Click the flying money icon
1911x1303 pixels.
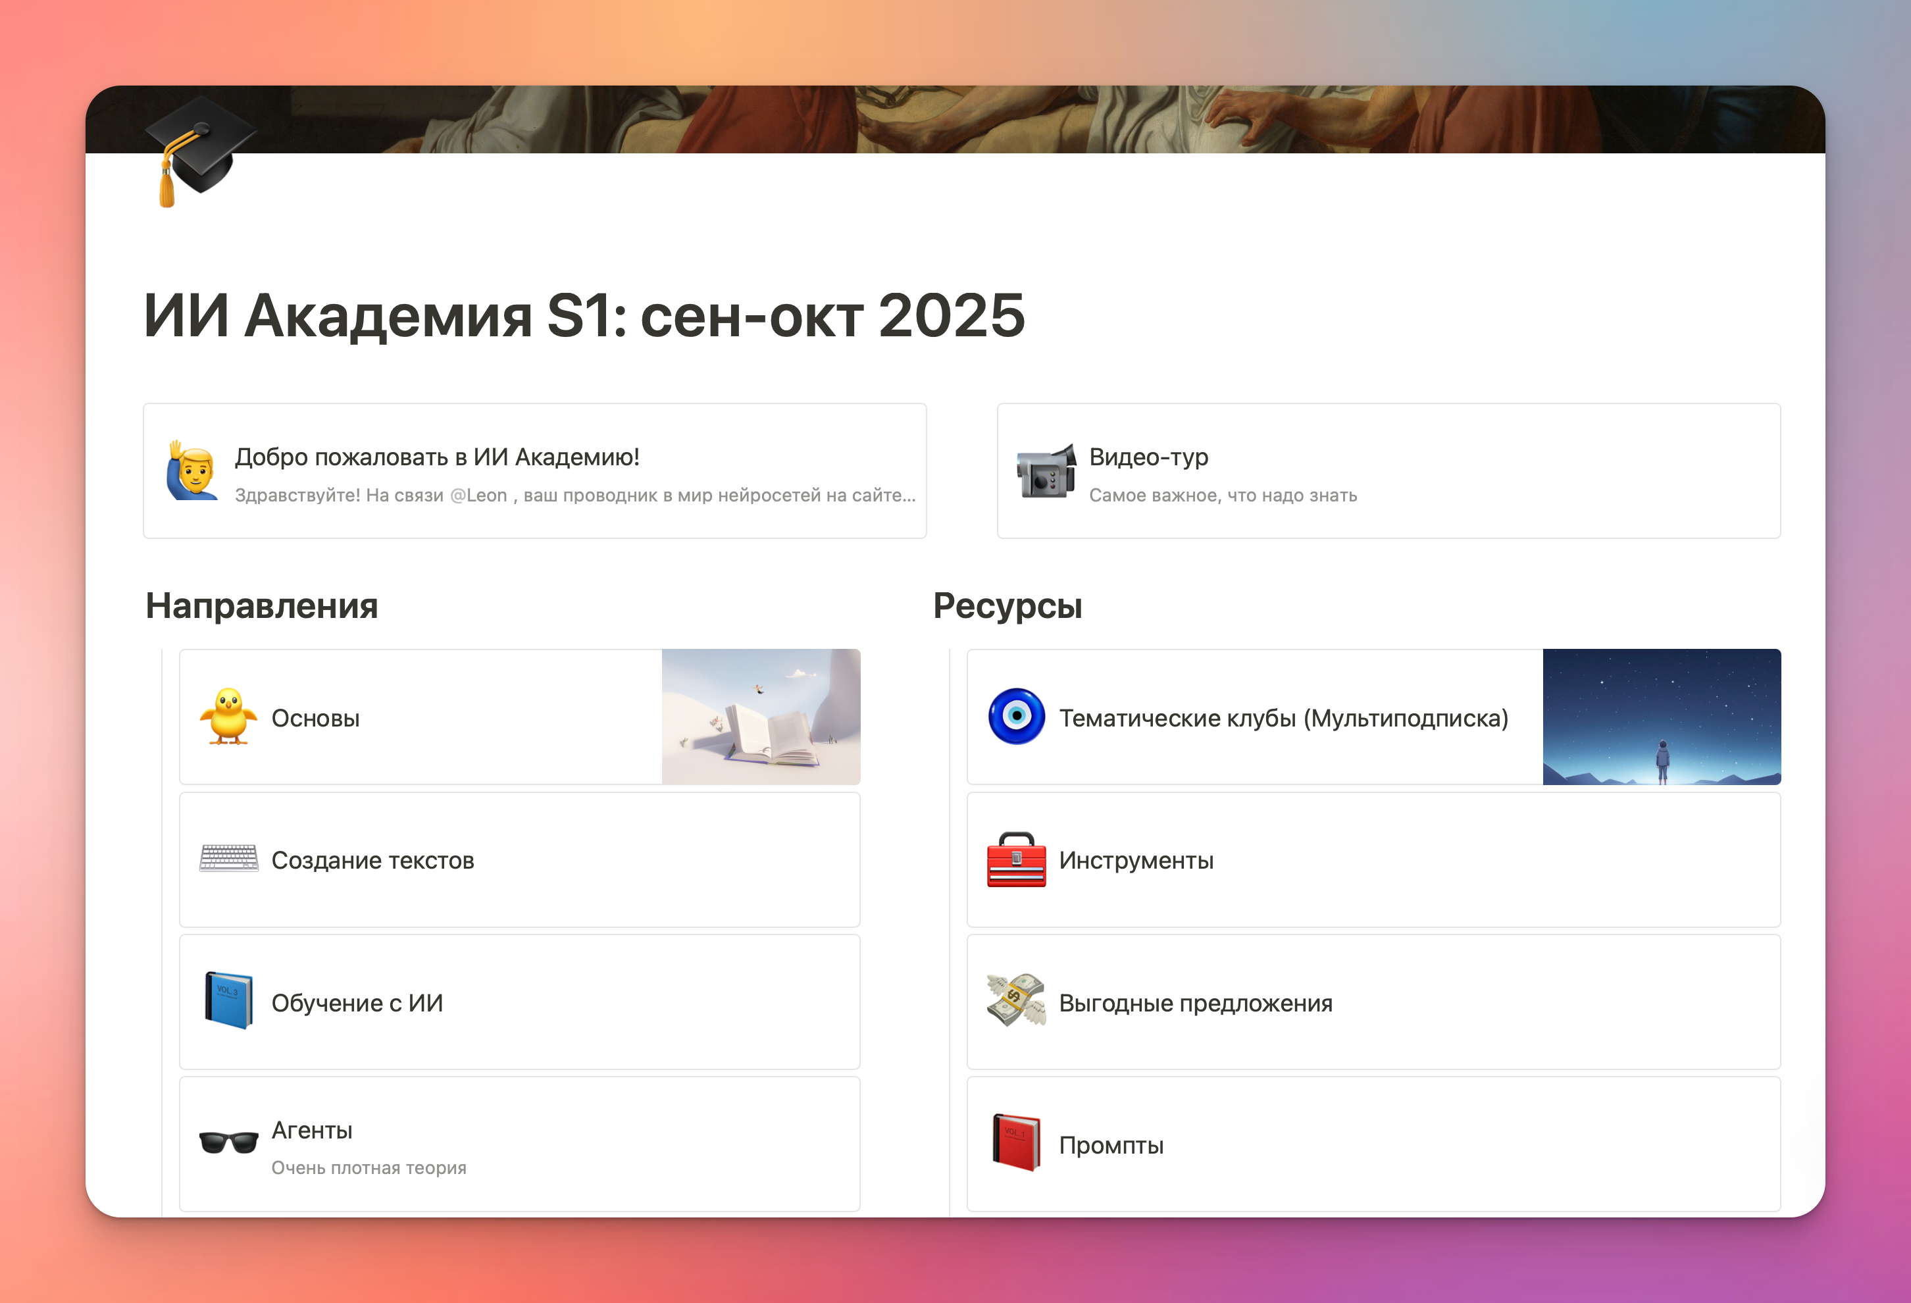[1016, 1002]
